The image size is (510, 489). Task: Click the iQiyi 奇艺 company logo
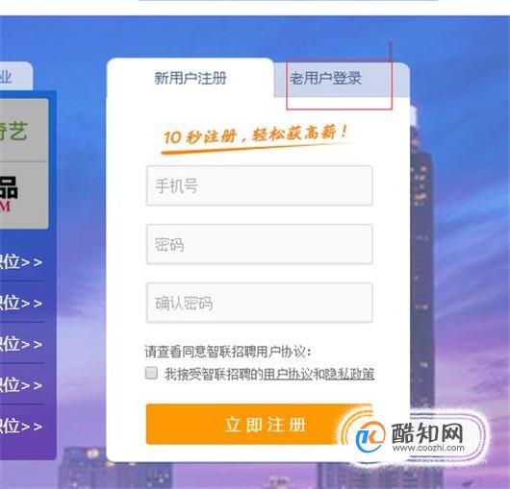click(24, 131)
